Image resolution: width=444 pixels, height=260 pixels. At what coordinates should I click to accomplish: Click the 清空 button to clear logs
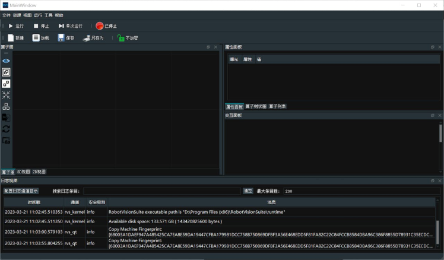pyautogui.click(x=248, y=191)
